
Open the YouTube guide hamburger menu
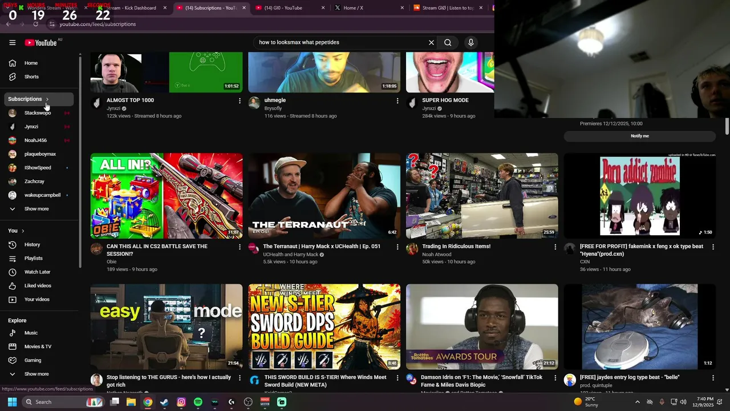pyautogui.click(x=12, y=42)
